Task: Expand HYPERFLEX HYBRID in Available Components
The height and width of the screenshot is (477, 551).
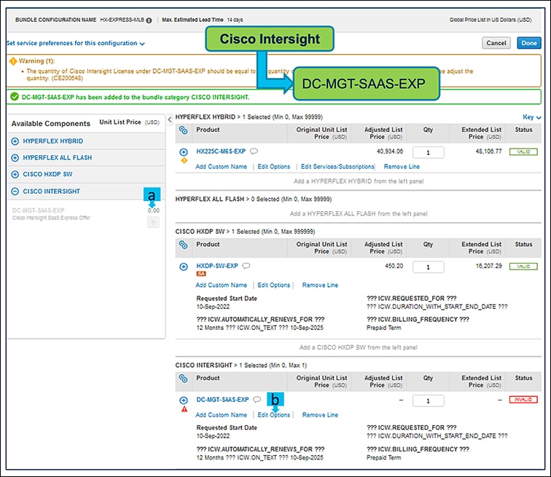Action: point(15,141)
